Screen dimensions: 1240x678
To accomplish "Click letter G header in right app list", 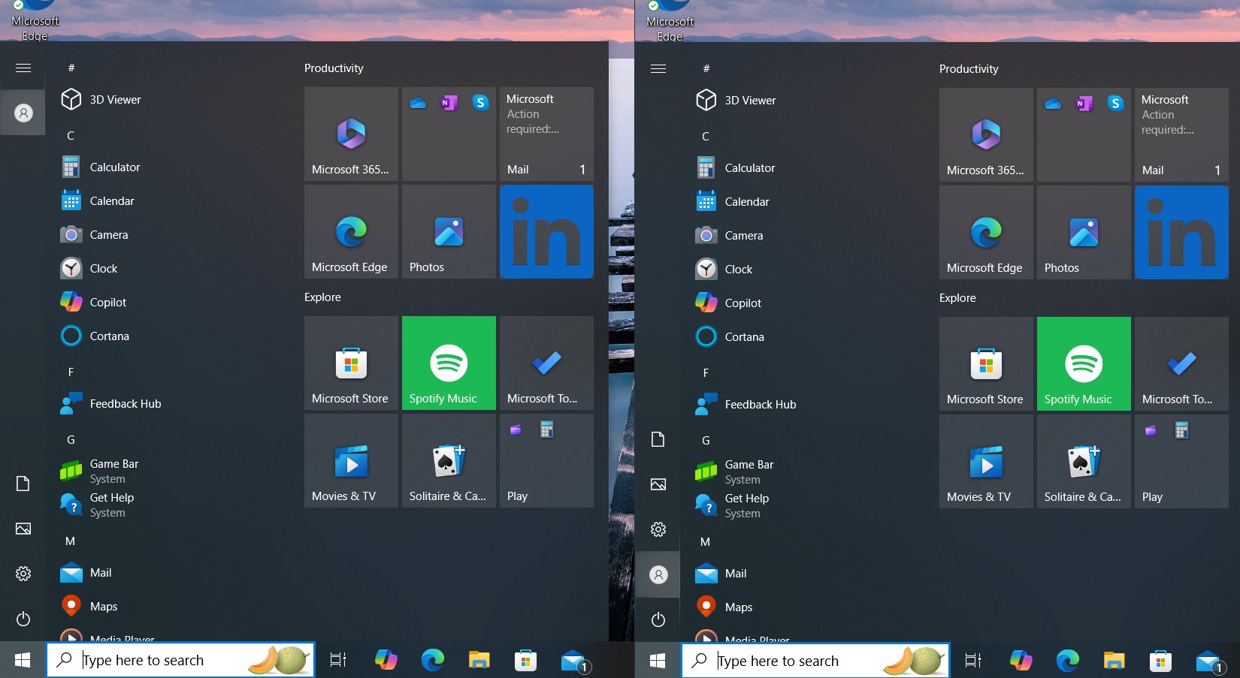I will coord(706,441).
